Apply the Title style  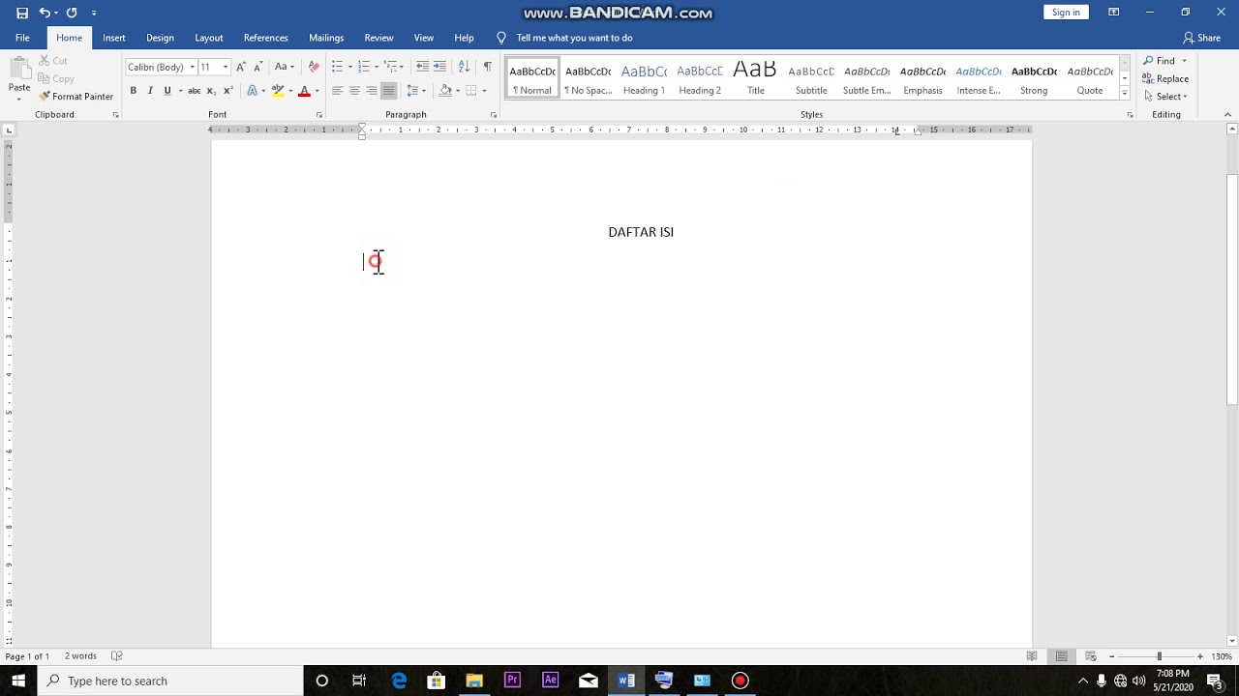(x=755, y=78)
